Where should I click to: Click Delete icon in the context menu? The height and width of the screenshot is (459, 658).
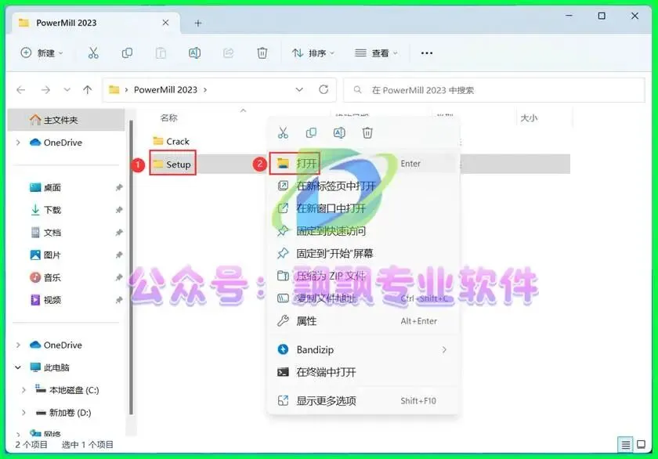click(367, 133)
